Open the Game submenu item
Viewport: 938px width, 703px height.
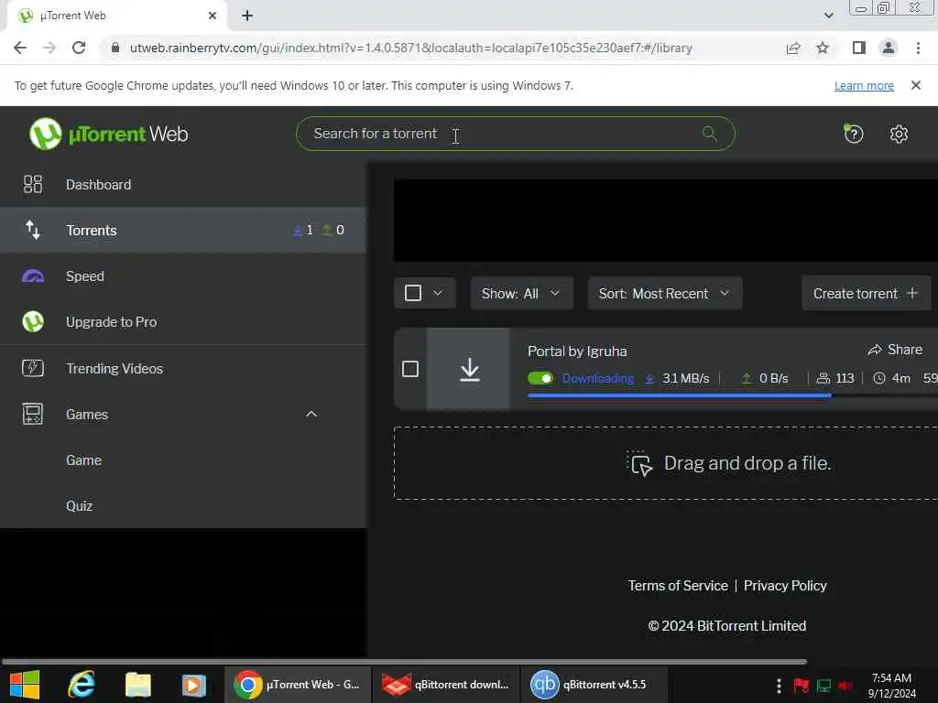(183, 460)
